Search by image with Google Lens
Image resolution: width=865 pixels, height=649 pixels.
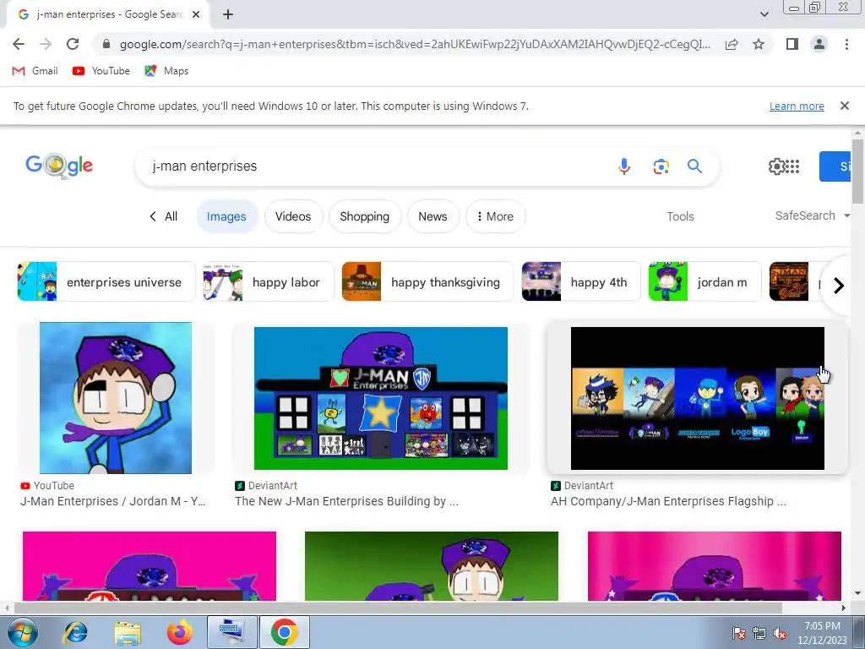click(x=661, y=166)
